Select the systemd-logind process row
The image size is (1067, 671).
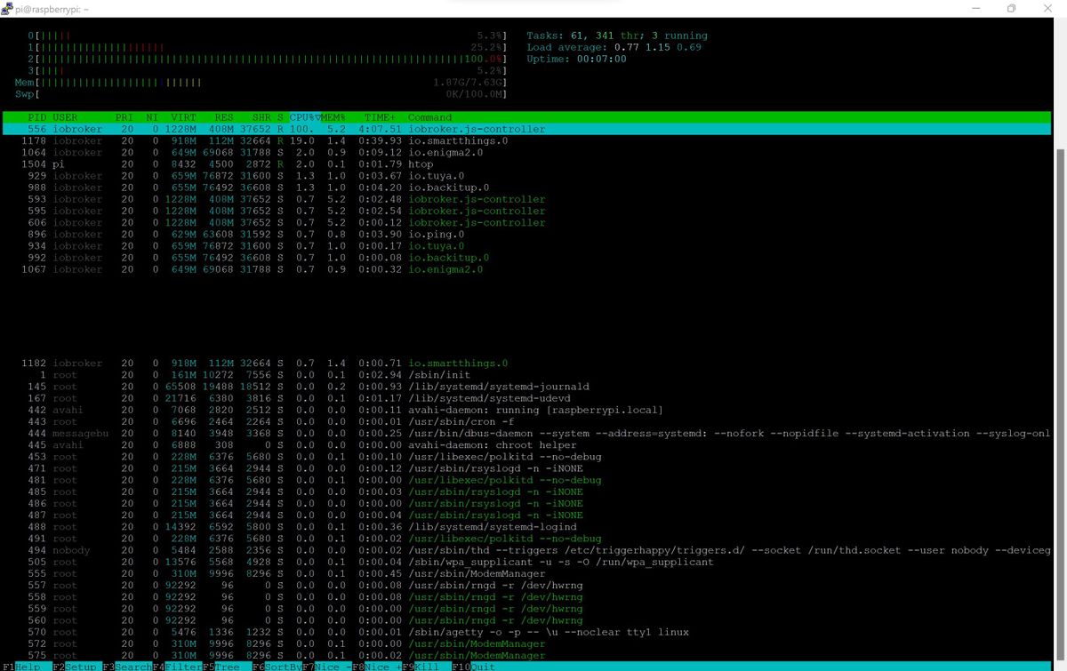(x=526, y=526)
